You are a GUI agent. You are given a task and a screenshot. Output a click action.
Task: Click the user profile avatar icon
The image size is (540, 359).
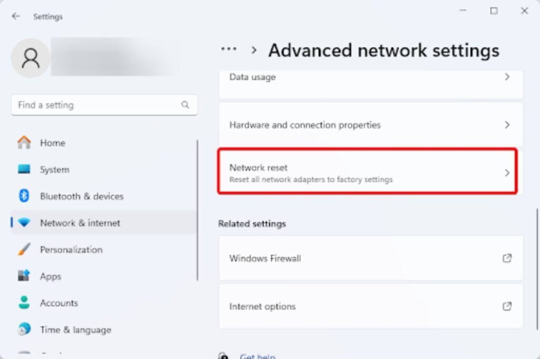pyautogui.click(x=31, y=58)
